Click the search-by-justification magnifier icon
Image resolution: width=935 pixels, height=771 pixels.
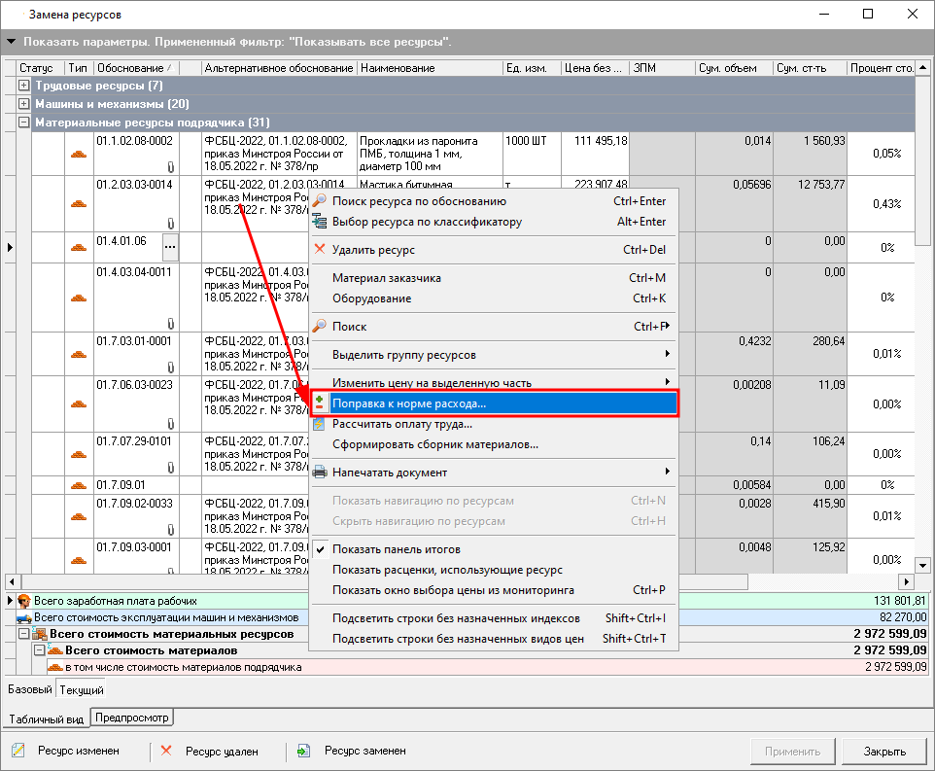pos(320,201)
